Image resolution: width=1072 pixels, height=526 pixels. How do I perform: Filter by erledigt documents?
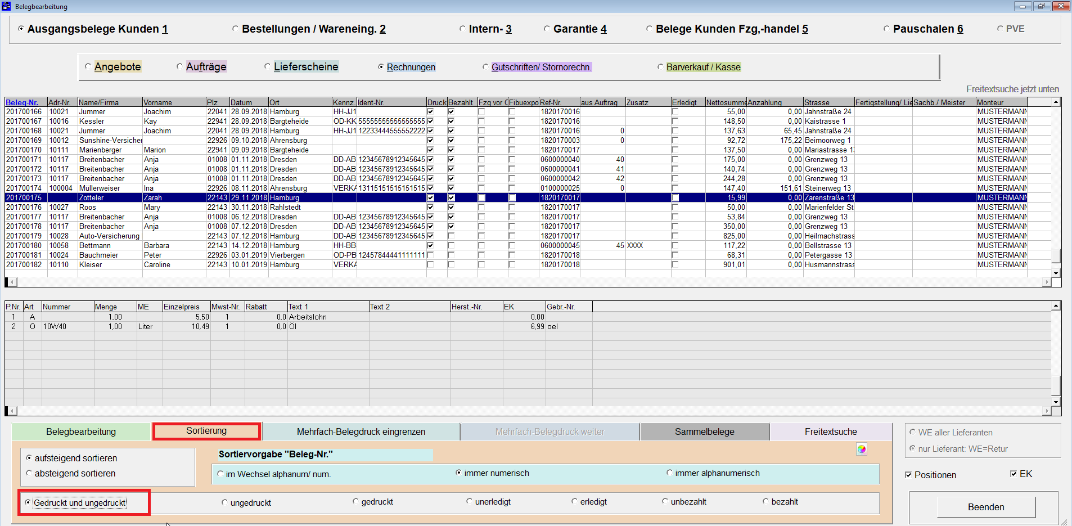coord(575,501)
